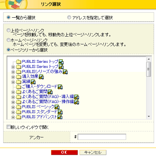The image size is (156, 159).
Task: Select ホームページへリンク radio option
Action: point(8,40)
